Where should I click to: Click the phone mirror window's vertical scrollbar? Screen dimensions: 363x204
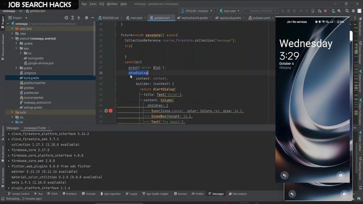click(351, 36)
